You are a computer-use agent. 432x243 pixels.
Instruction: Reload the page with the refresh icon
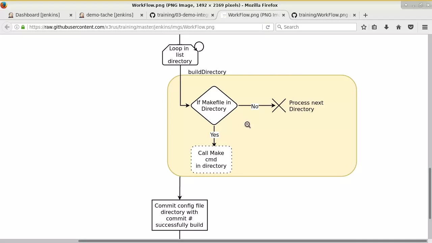(x=268, y=27)
